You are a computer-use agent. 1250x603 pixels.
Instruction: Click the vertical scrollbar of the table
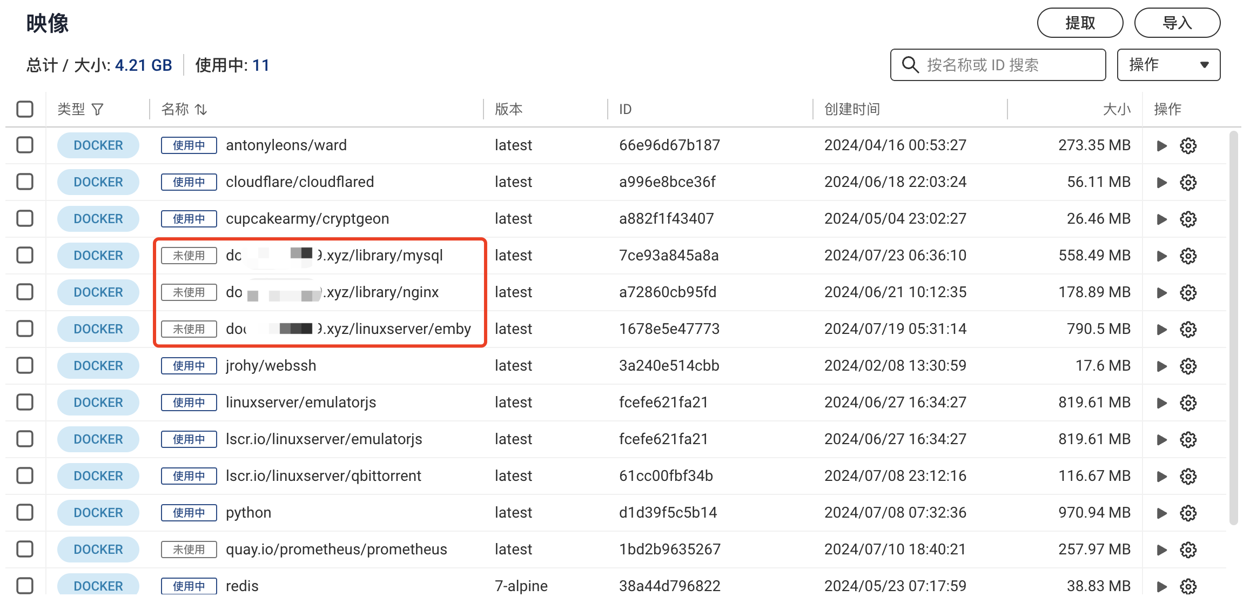(x=1233, y=327)
